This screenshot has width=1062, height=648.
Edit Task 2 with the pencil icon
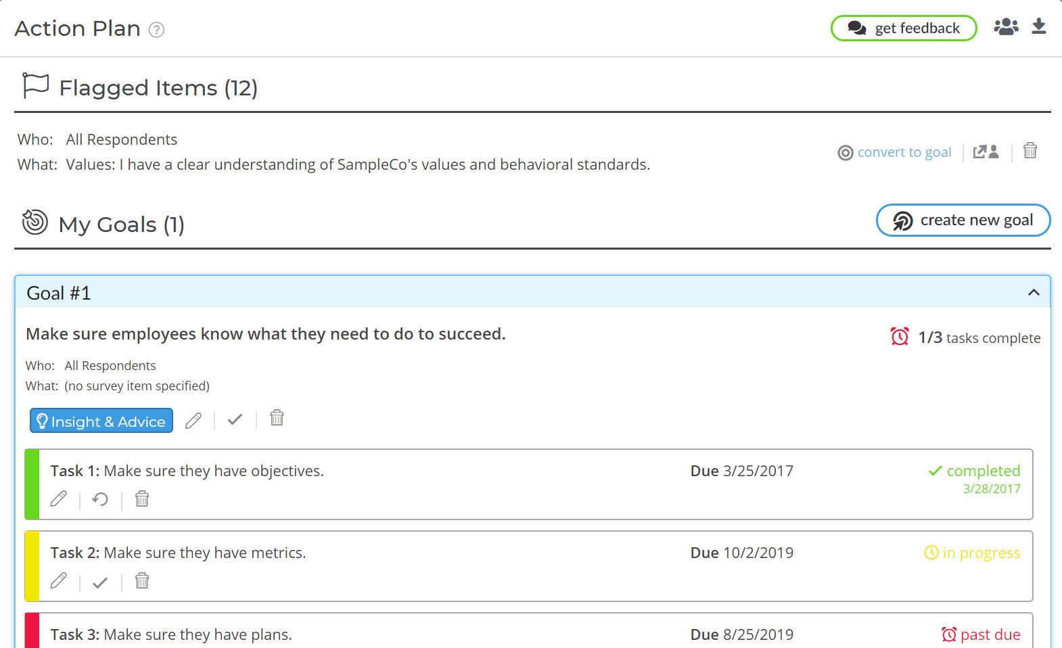point(59,582)
